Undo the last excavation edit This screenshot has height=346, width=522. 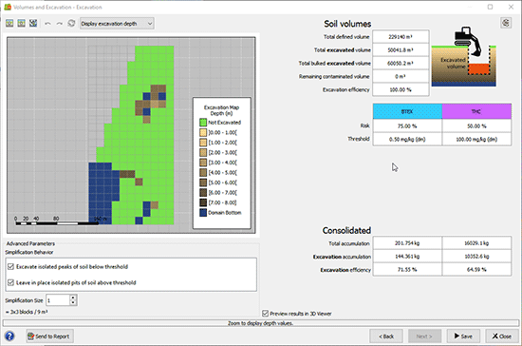(47, 24)
